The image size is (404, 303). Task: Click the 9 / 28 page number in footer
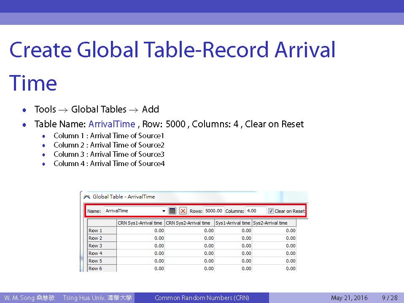tap(389, 298)
